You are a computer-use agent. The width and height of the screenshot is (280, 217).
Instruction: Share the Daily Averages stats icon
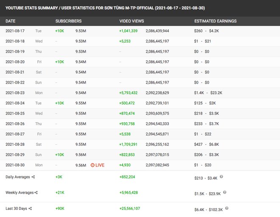click(x=33, y=177)
